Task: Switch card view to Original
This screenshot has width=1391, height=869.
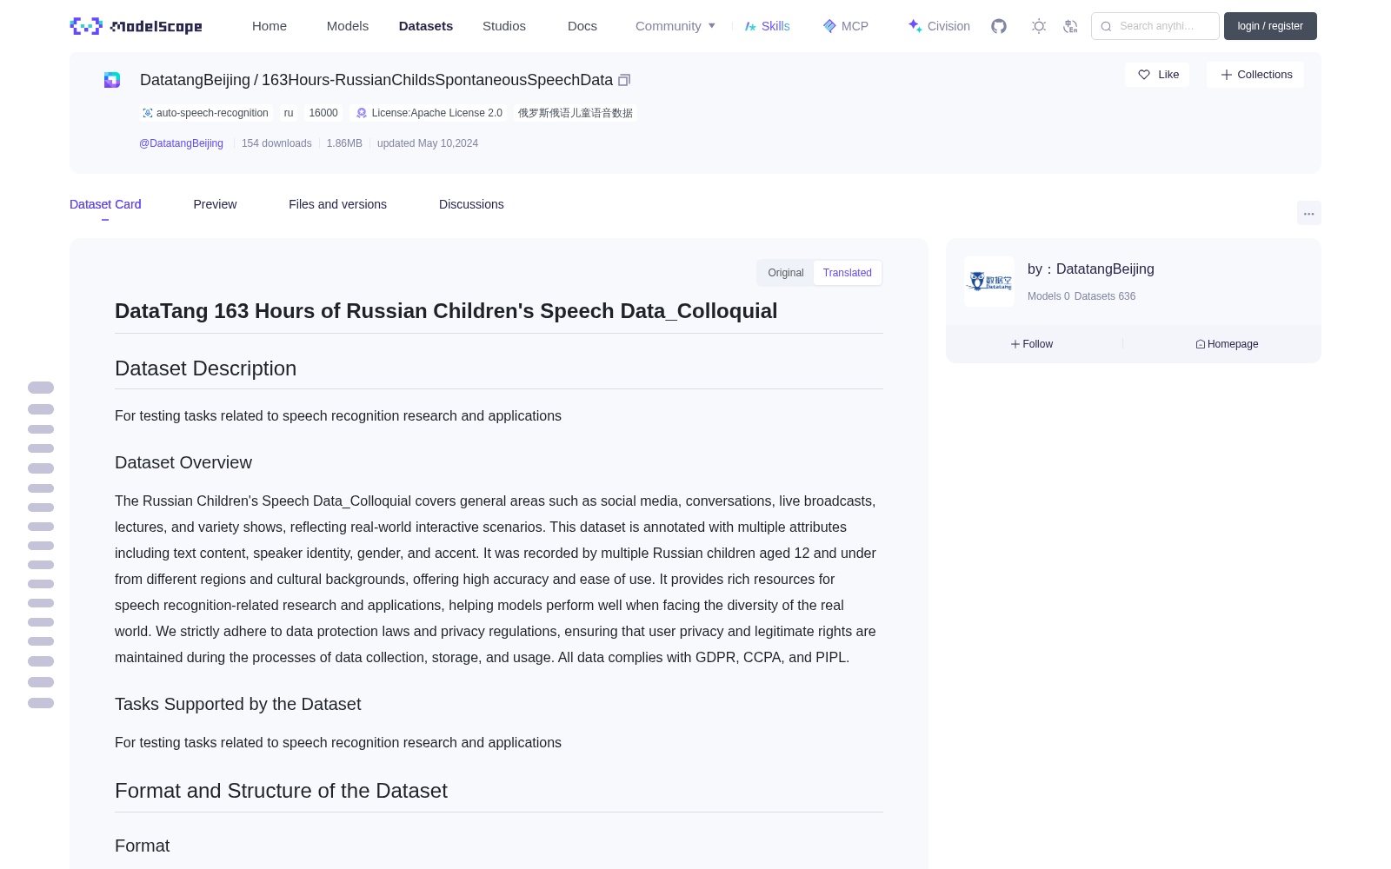Action: pos(786,273)
